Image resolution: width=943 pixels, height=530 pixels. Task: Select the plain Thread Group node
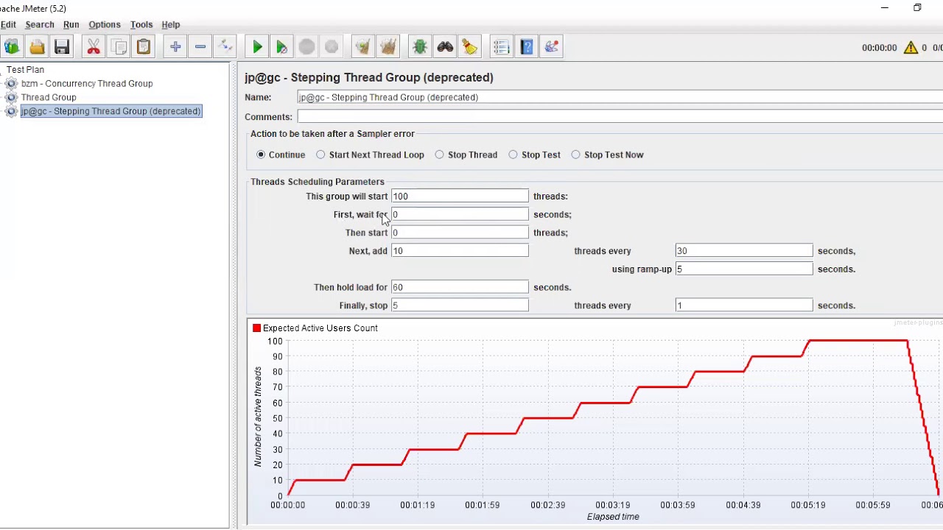[49, 97]
